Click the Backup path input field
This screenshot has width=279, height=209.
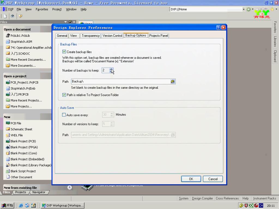pyautogui.click(x=121, y=82)
